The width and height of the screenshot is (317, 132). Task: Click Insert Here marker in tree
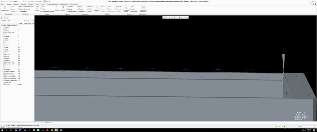(8, 82)
